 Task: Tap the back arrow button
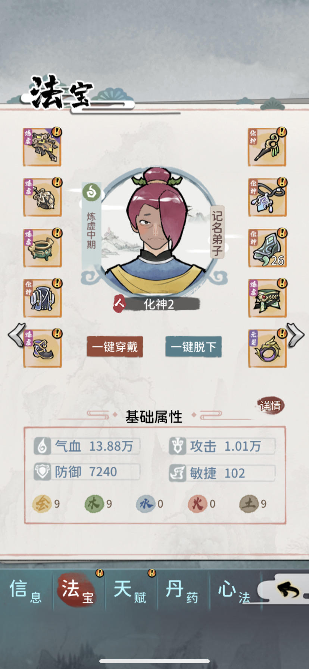[x=288, y=590]
